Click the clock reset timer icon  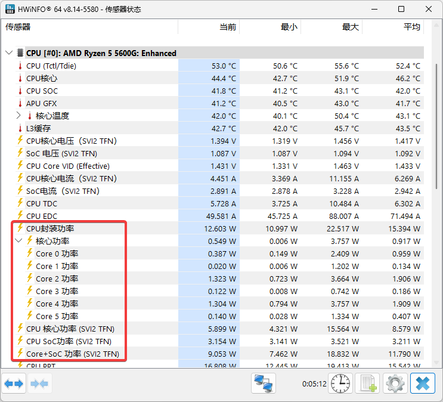341,384
